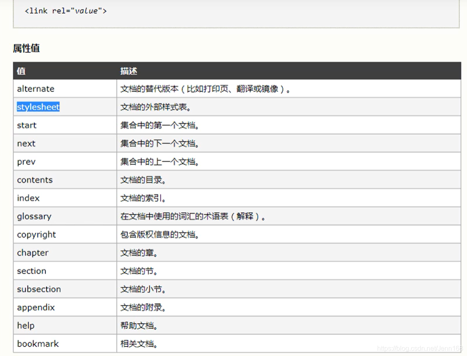Click the link rel code snippet

coord(65,11)
